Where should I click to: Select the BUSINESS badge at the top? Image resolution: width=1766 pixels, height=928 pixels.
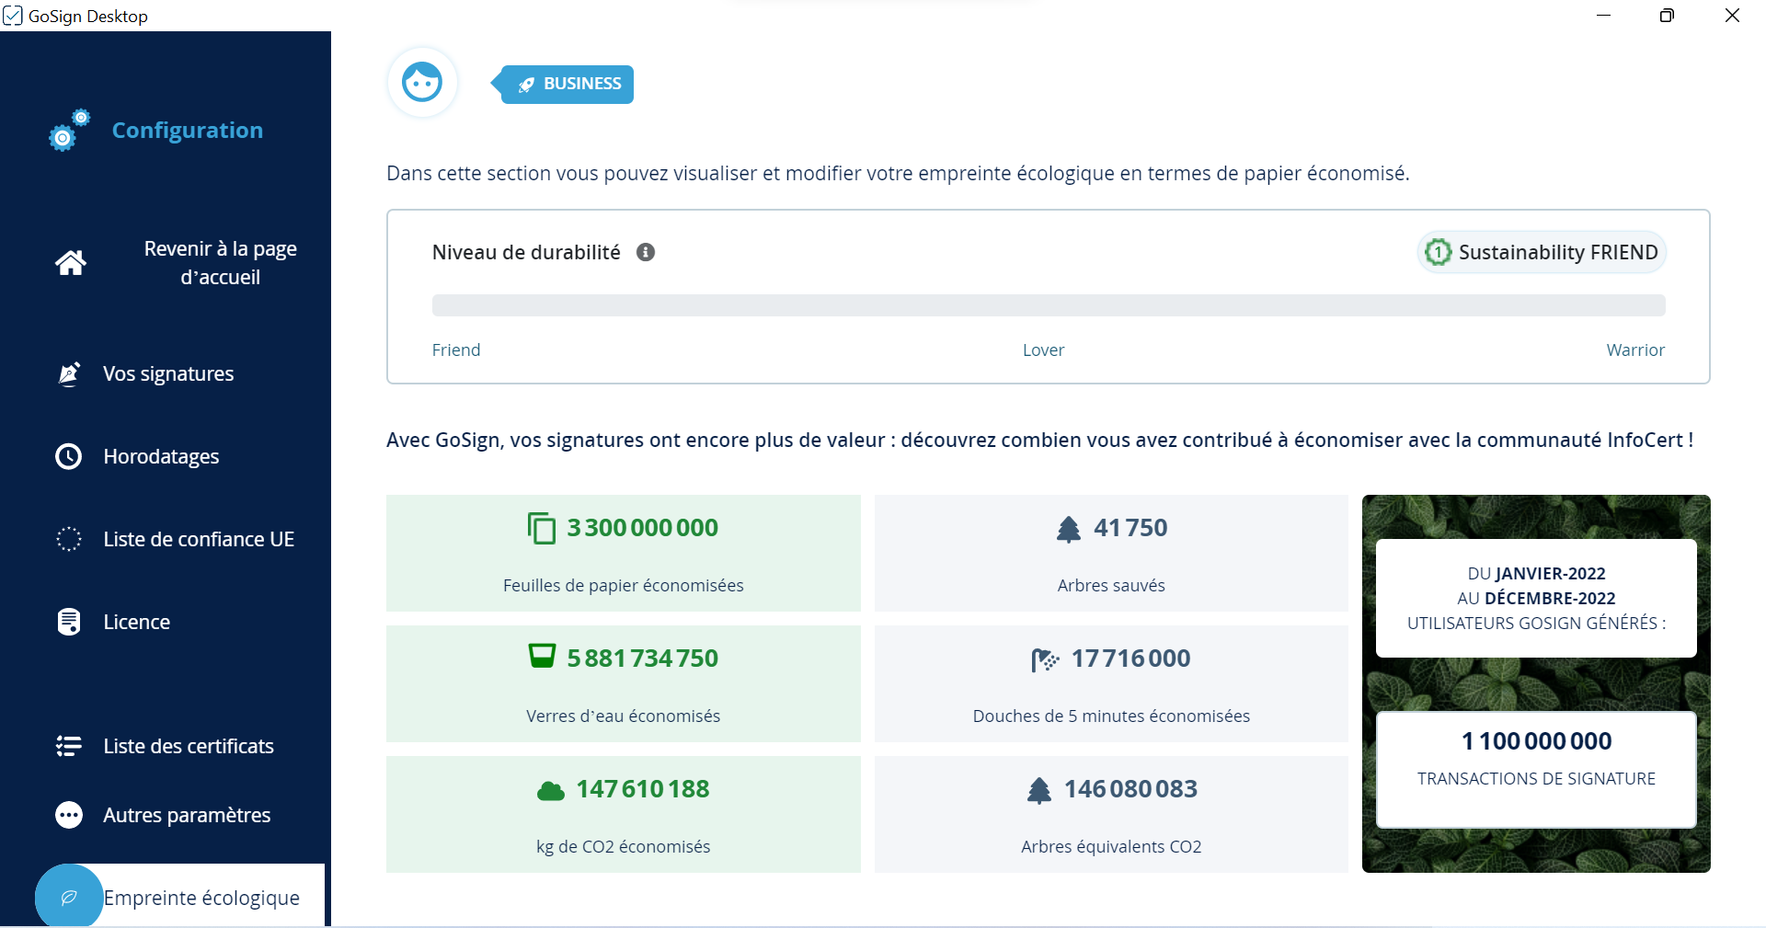click(x=562, y=84)
